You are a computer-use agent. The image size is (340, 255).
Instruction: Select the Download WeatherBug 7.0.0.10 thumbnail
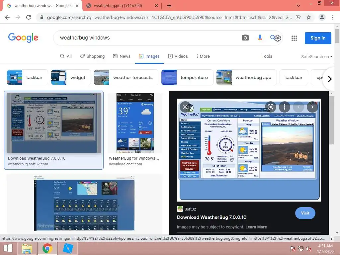coord(54,123)
